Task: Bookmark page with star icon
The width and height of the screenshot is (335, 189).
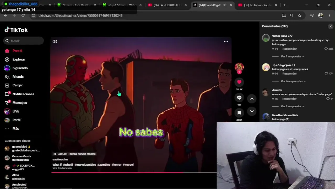Action: click(300, 15)
